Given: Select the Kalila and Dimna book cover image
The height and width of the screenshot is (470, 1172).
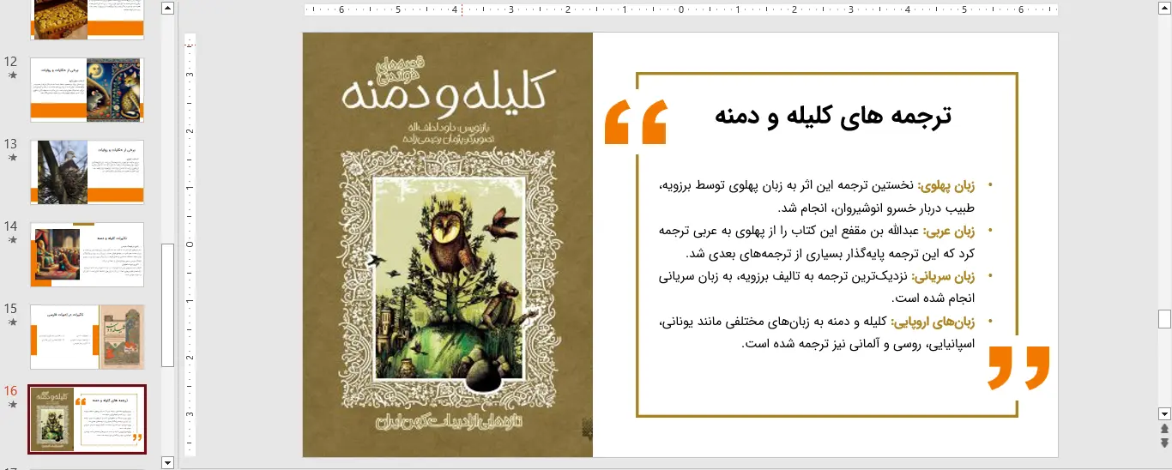Looking at the screenshot, I should 448,244.
